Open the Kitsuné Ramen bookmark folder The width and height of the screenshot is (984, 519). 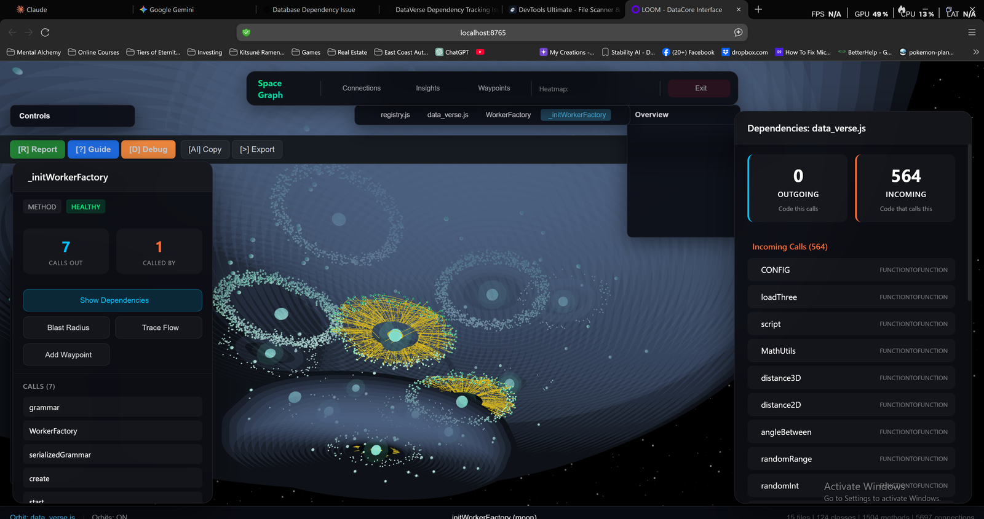point(257,52)
